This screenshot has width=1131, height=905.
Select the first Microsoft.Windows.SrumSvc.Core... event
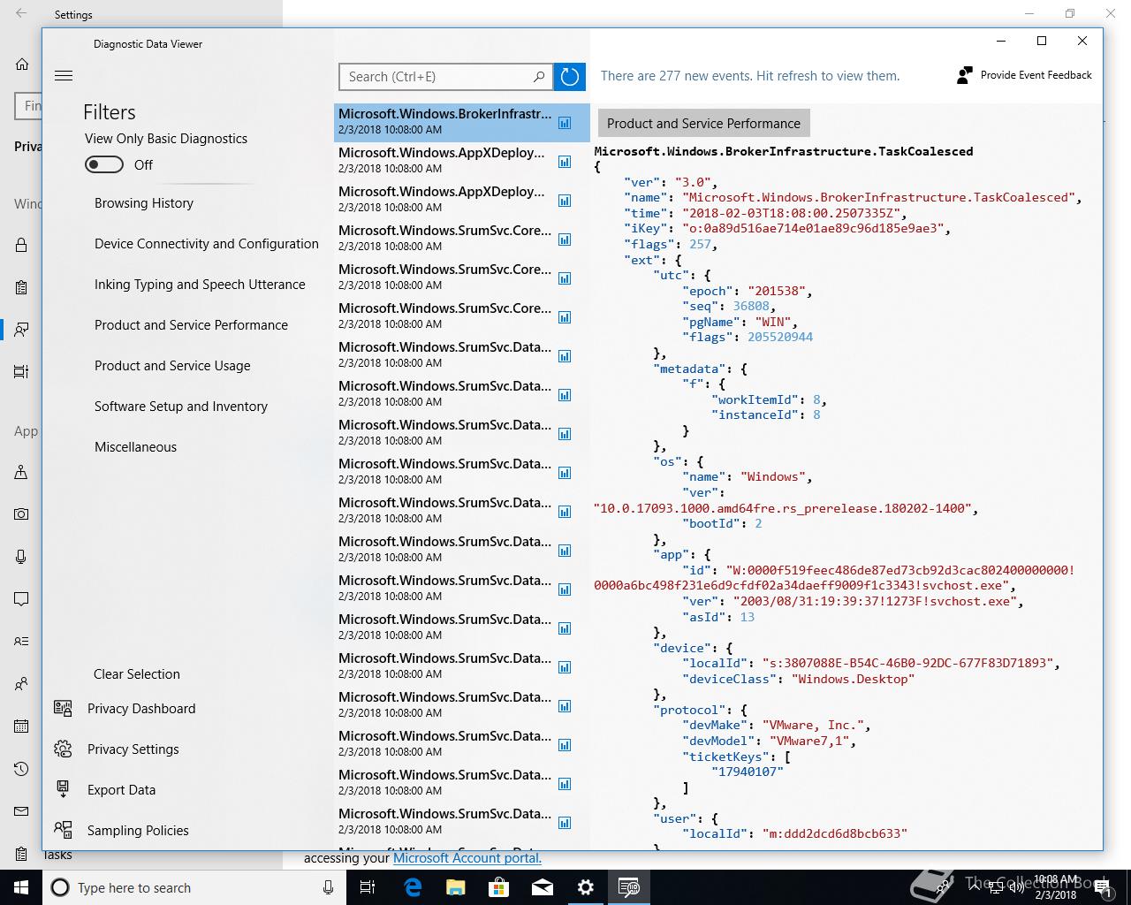(461, 239)
